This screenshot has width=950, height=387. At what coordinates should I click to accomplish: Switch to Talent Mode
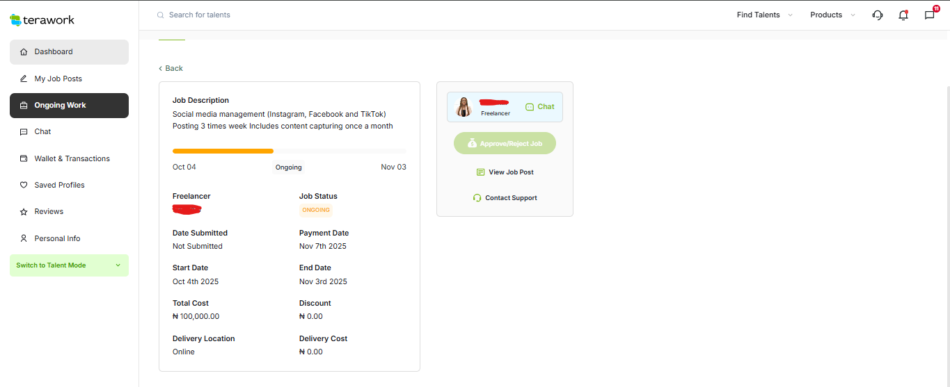[x=69, y=265]
